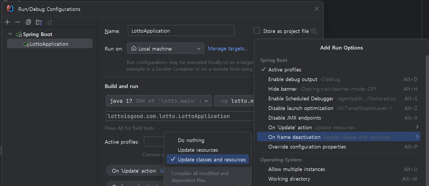The height and width of the screenshot is (186, 429).
Task: Choose Update classes and resources
Action: click(x=208, y=160)
